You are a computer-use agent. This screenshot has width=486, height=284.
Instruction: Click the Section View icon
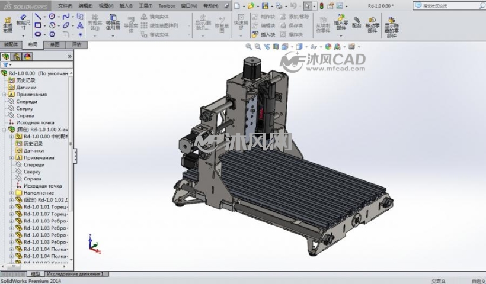(x=276, y=46)
